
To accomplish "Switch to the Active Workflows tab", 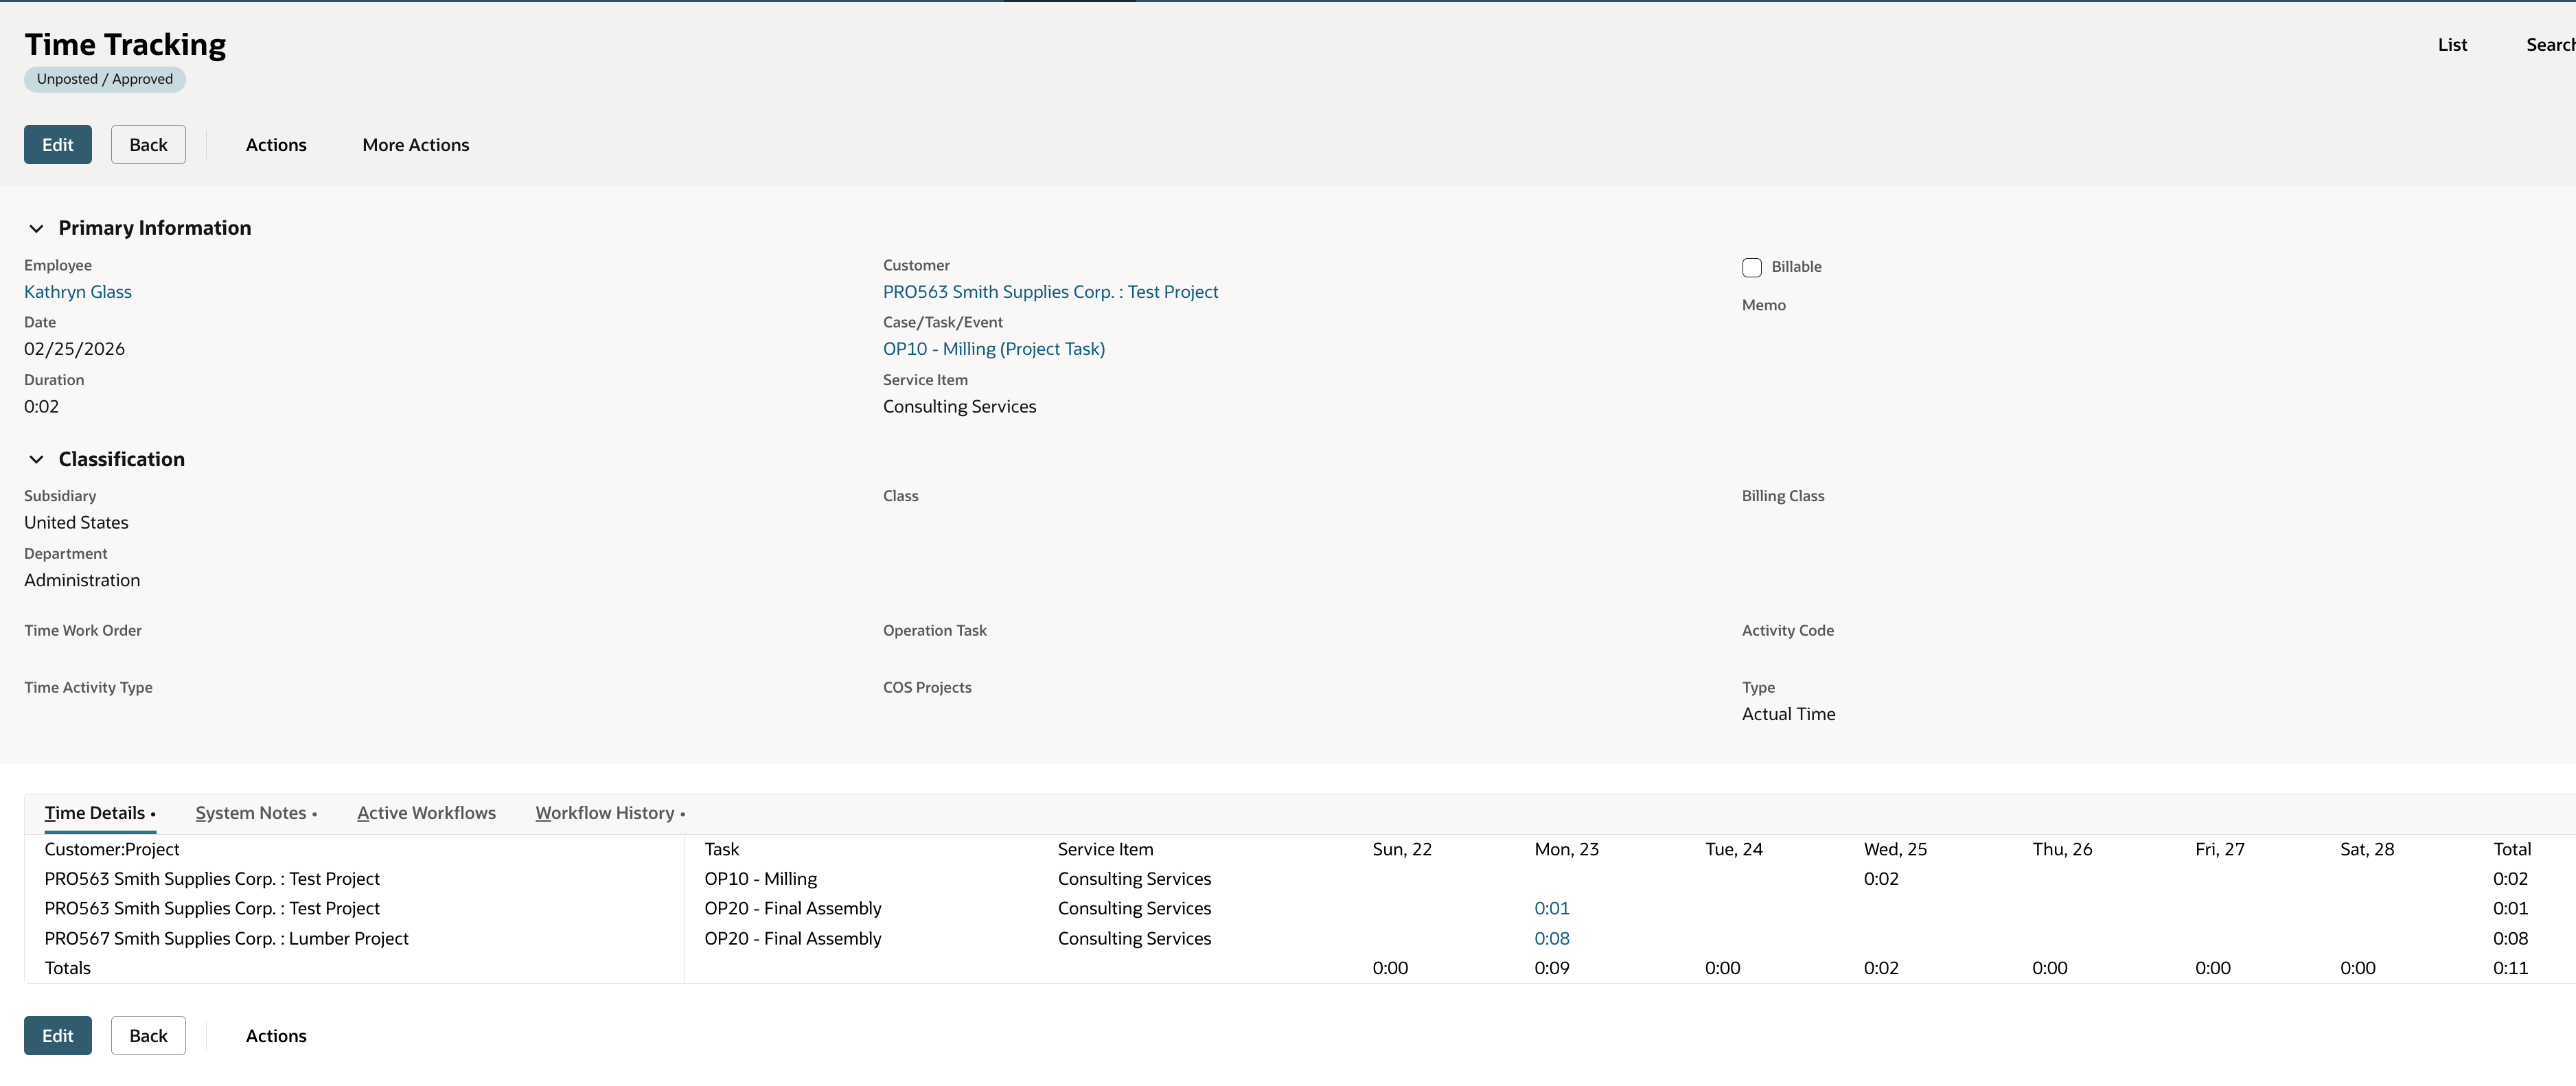I will 426,813.
